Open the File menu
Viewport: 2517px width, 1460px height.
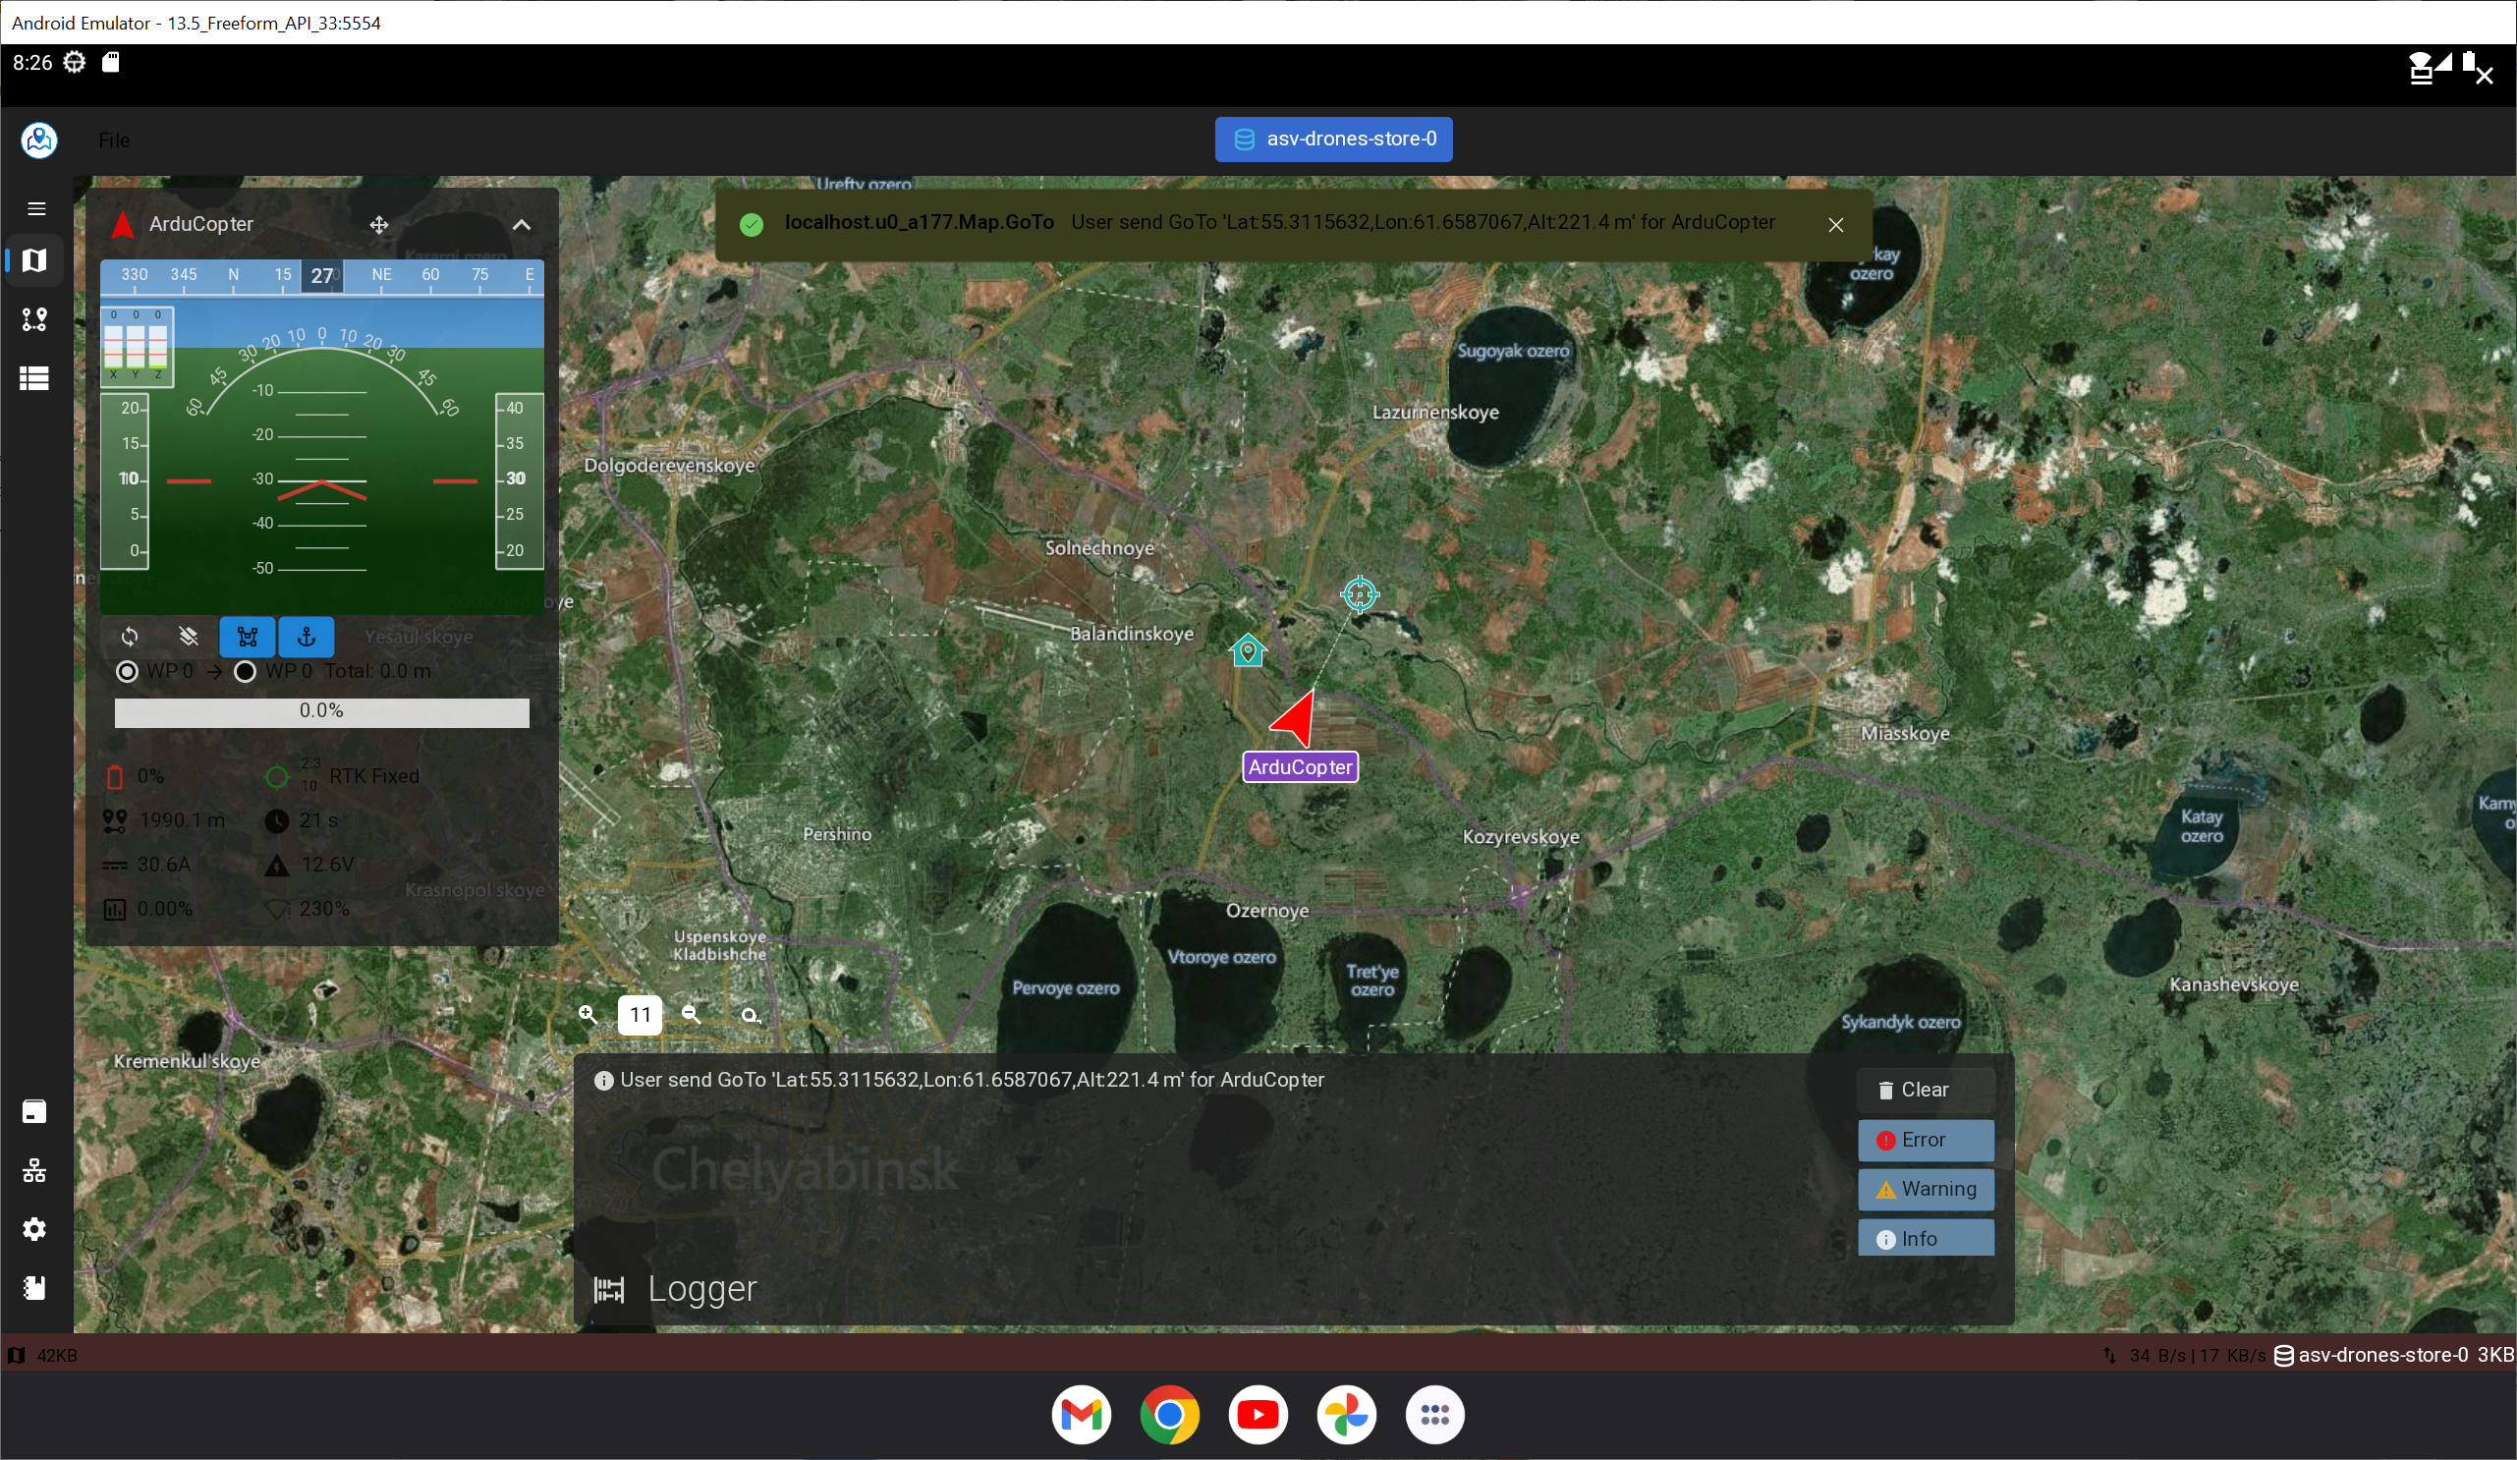(x=114, y=140)
